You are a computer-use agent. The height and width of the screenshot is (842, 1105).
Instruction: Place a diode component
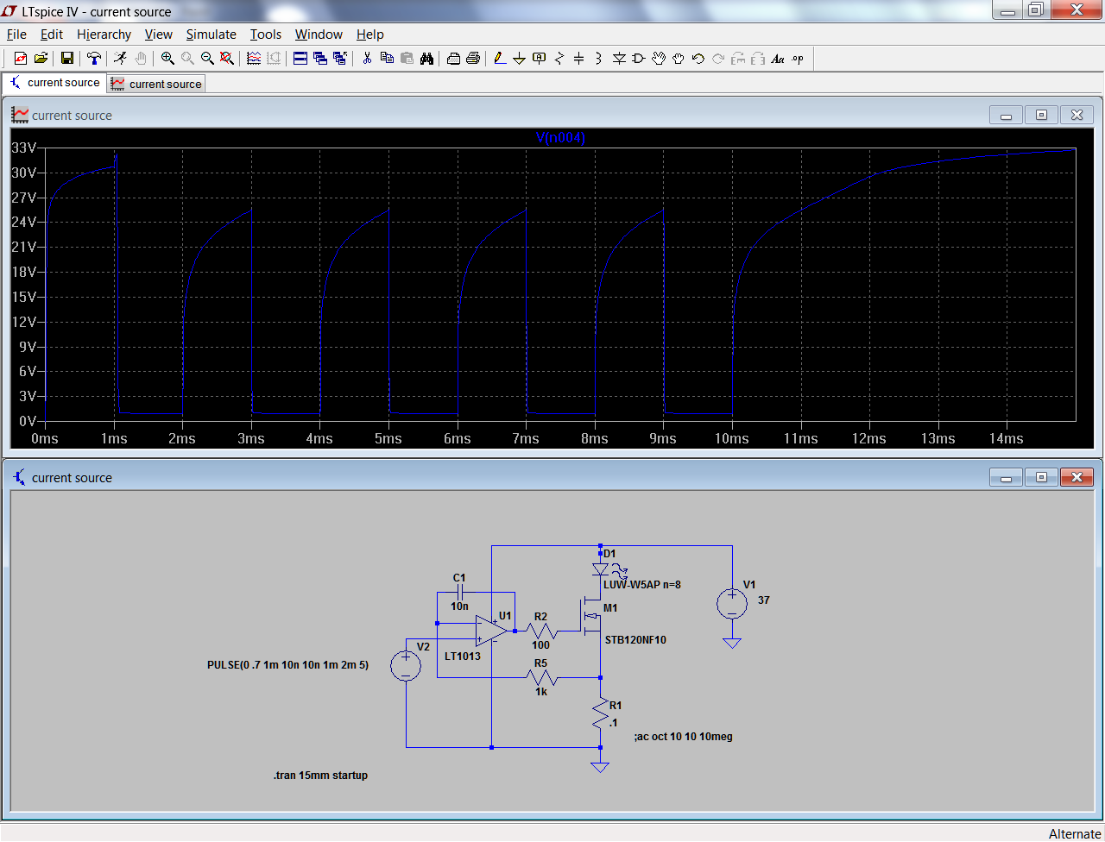point(619,59)
